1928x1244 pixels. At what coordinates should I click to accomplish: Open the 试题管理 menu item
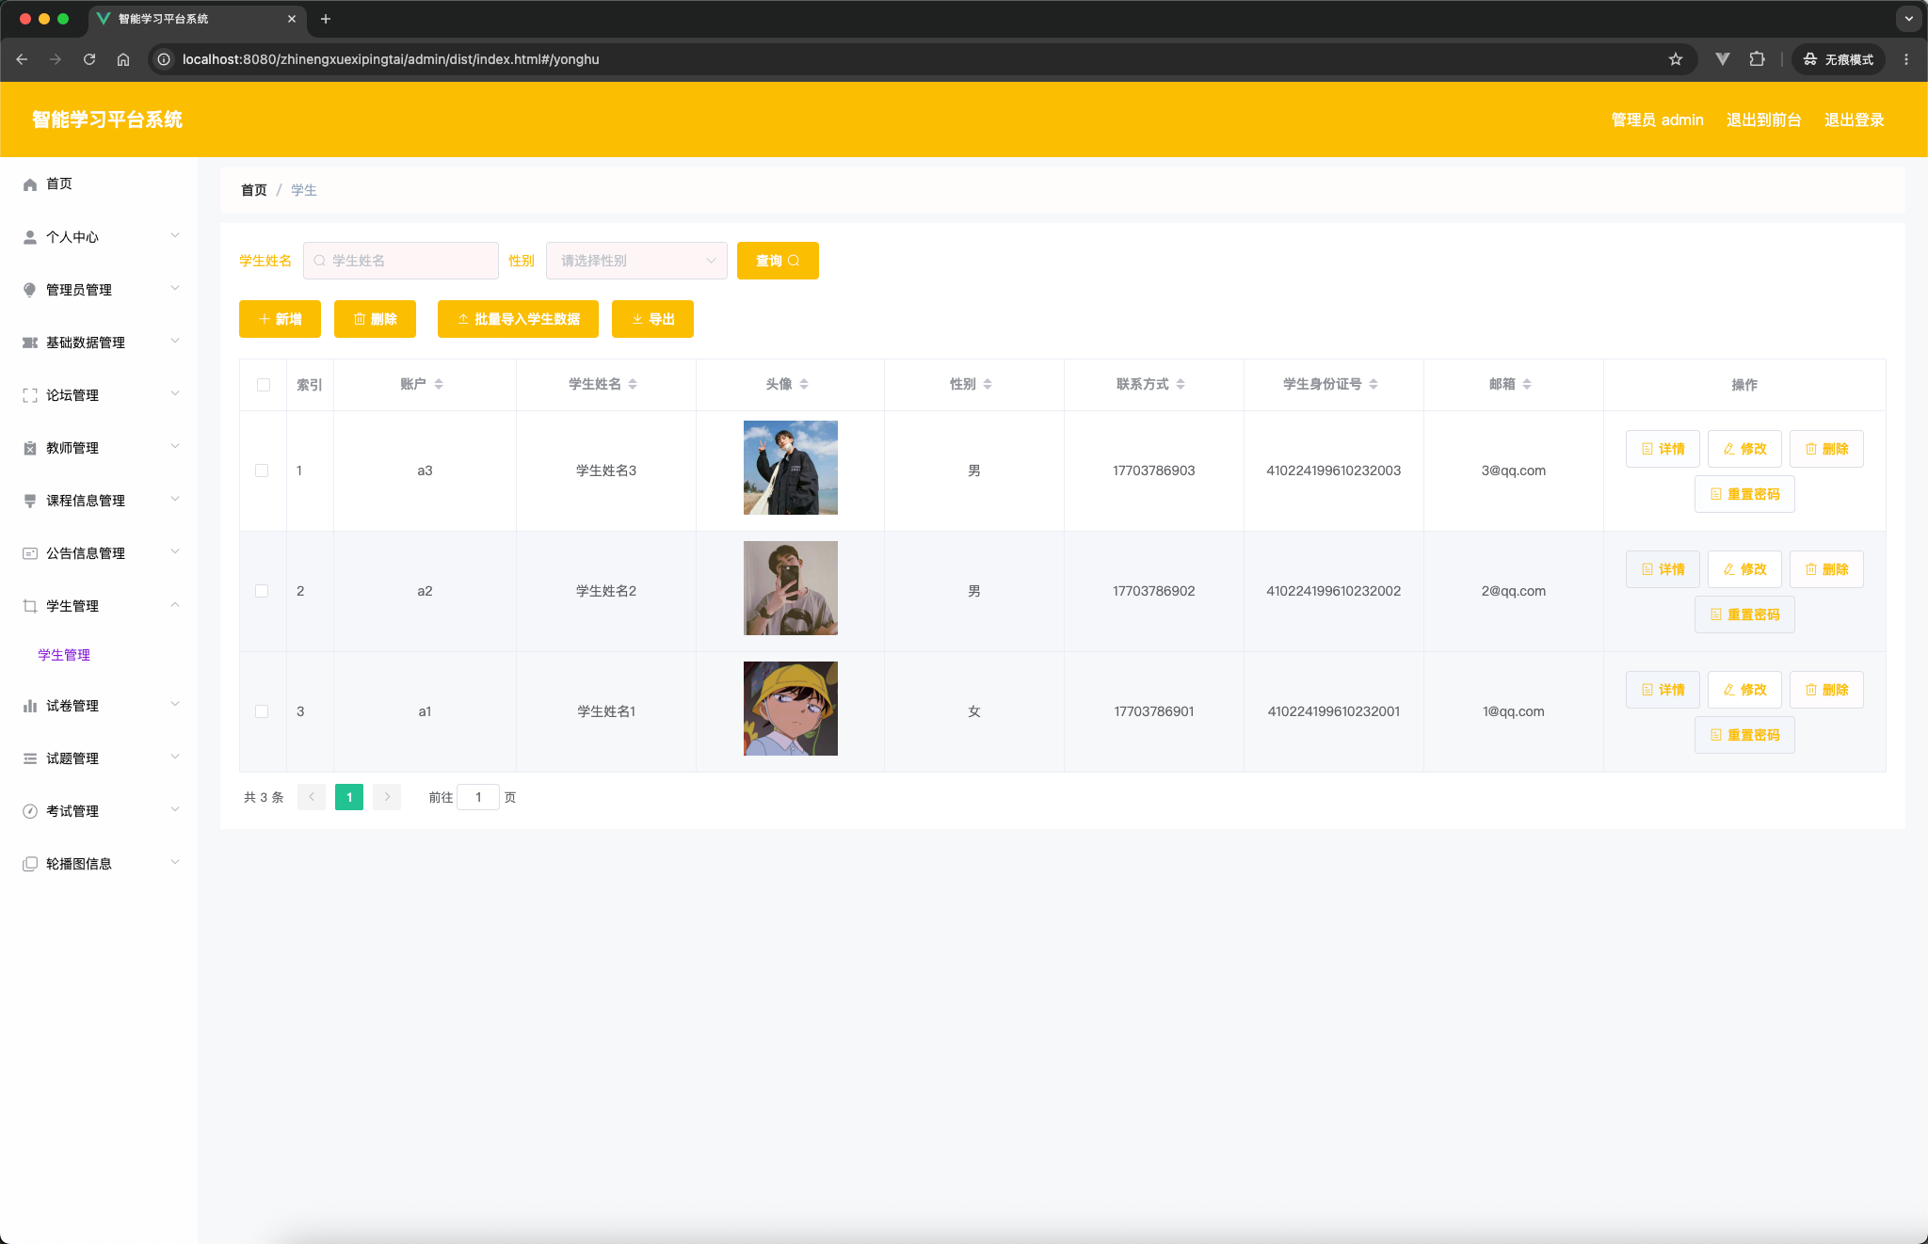(99, 758)
